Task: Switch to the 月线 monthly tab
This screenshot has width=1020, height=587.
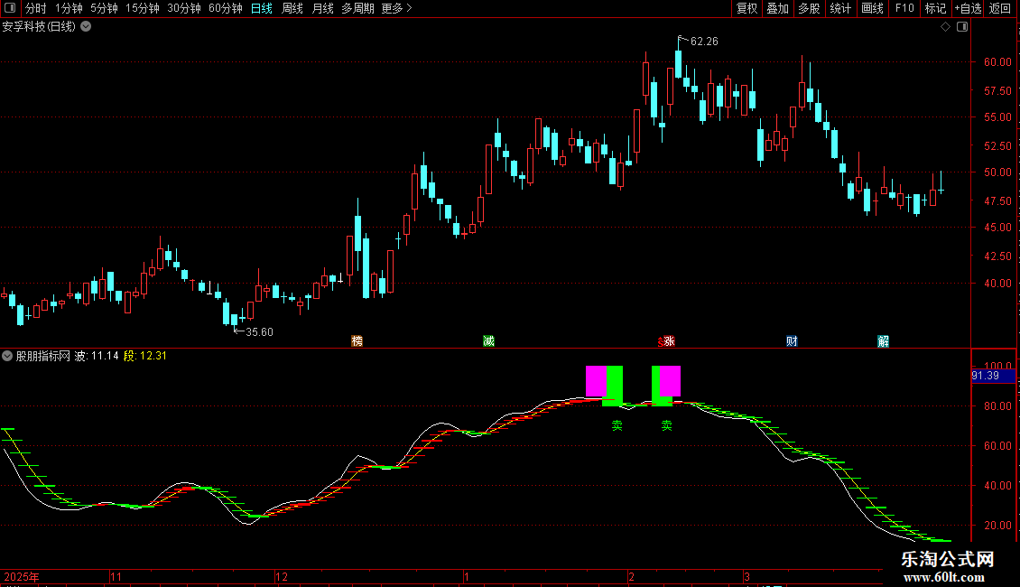Action: click(322, 8)
